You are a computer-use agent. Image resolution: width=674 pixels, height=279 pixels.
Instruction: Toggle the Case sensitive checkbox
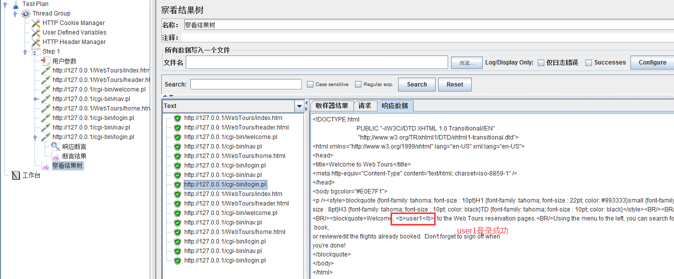(310, 84)
